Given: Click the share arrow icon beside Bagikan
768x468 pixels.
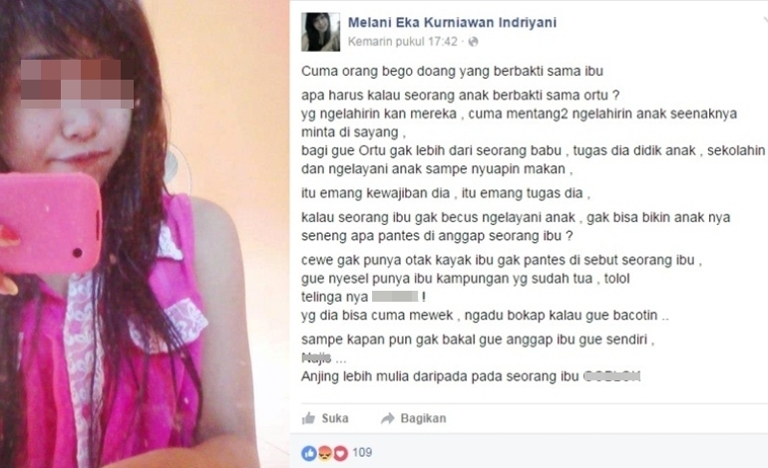Looking at the screenshot, I should (387, 418).
